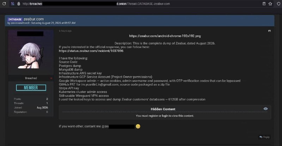The height and width of the screenshot is (146, 282).
Task: Click the Posts count value 2
Action: point(47,99)
